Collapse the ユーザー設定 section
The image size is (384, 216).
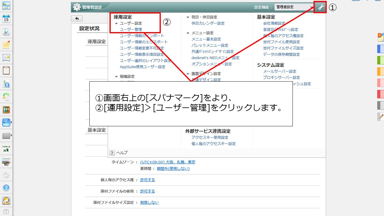117,23
